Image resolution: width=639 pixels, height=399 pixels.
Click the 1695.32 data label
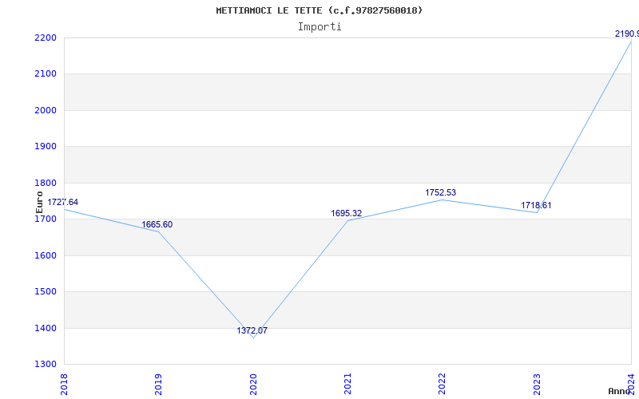coord(346,214)
